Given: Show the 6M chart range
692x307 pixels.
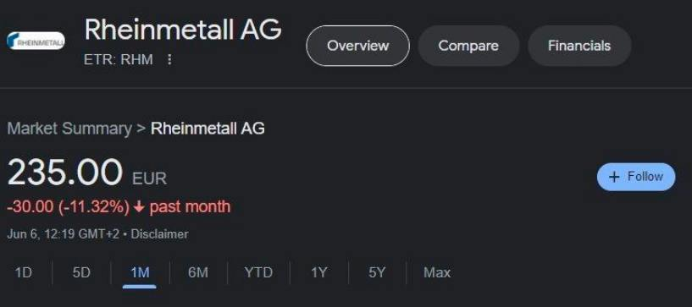Looking at the screenshot, I should pyautogui.click(x=197, y=272).
